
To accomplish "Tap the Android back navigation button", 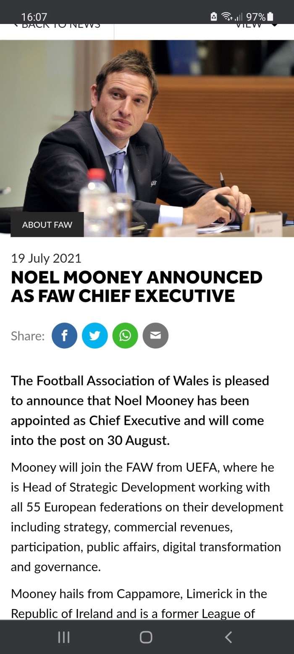I will (x=228, y=638).
